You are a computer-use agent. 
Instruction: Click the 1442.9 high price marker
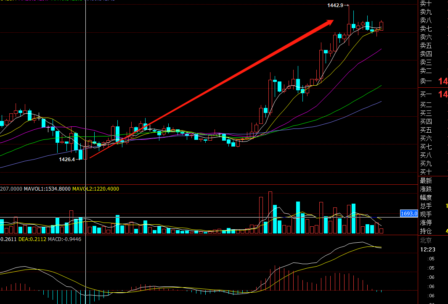pyautogui.click(x=335, y=5)
